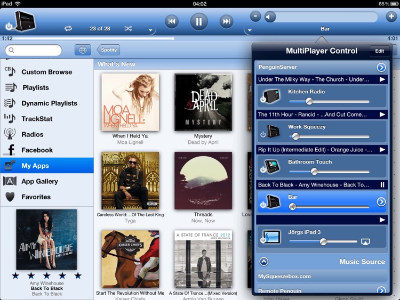
Task: Open Dead by April Mystery album
Action: pyautogui.click(x=203, y=102)
